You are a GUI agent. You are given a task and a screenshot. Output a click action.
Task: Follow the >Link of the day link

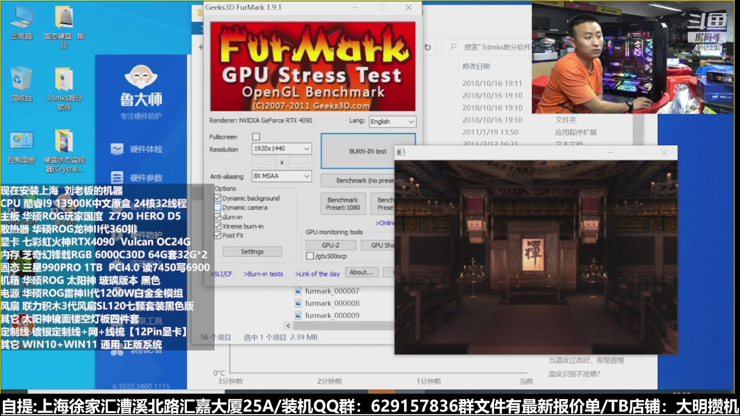[x=318, y=274]
